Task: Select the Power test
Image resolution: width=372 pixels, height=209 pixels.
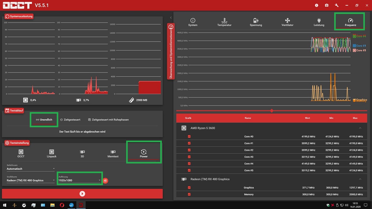Action: pos(144,154)
